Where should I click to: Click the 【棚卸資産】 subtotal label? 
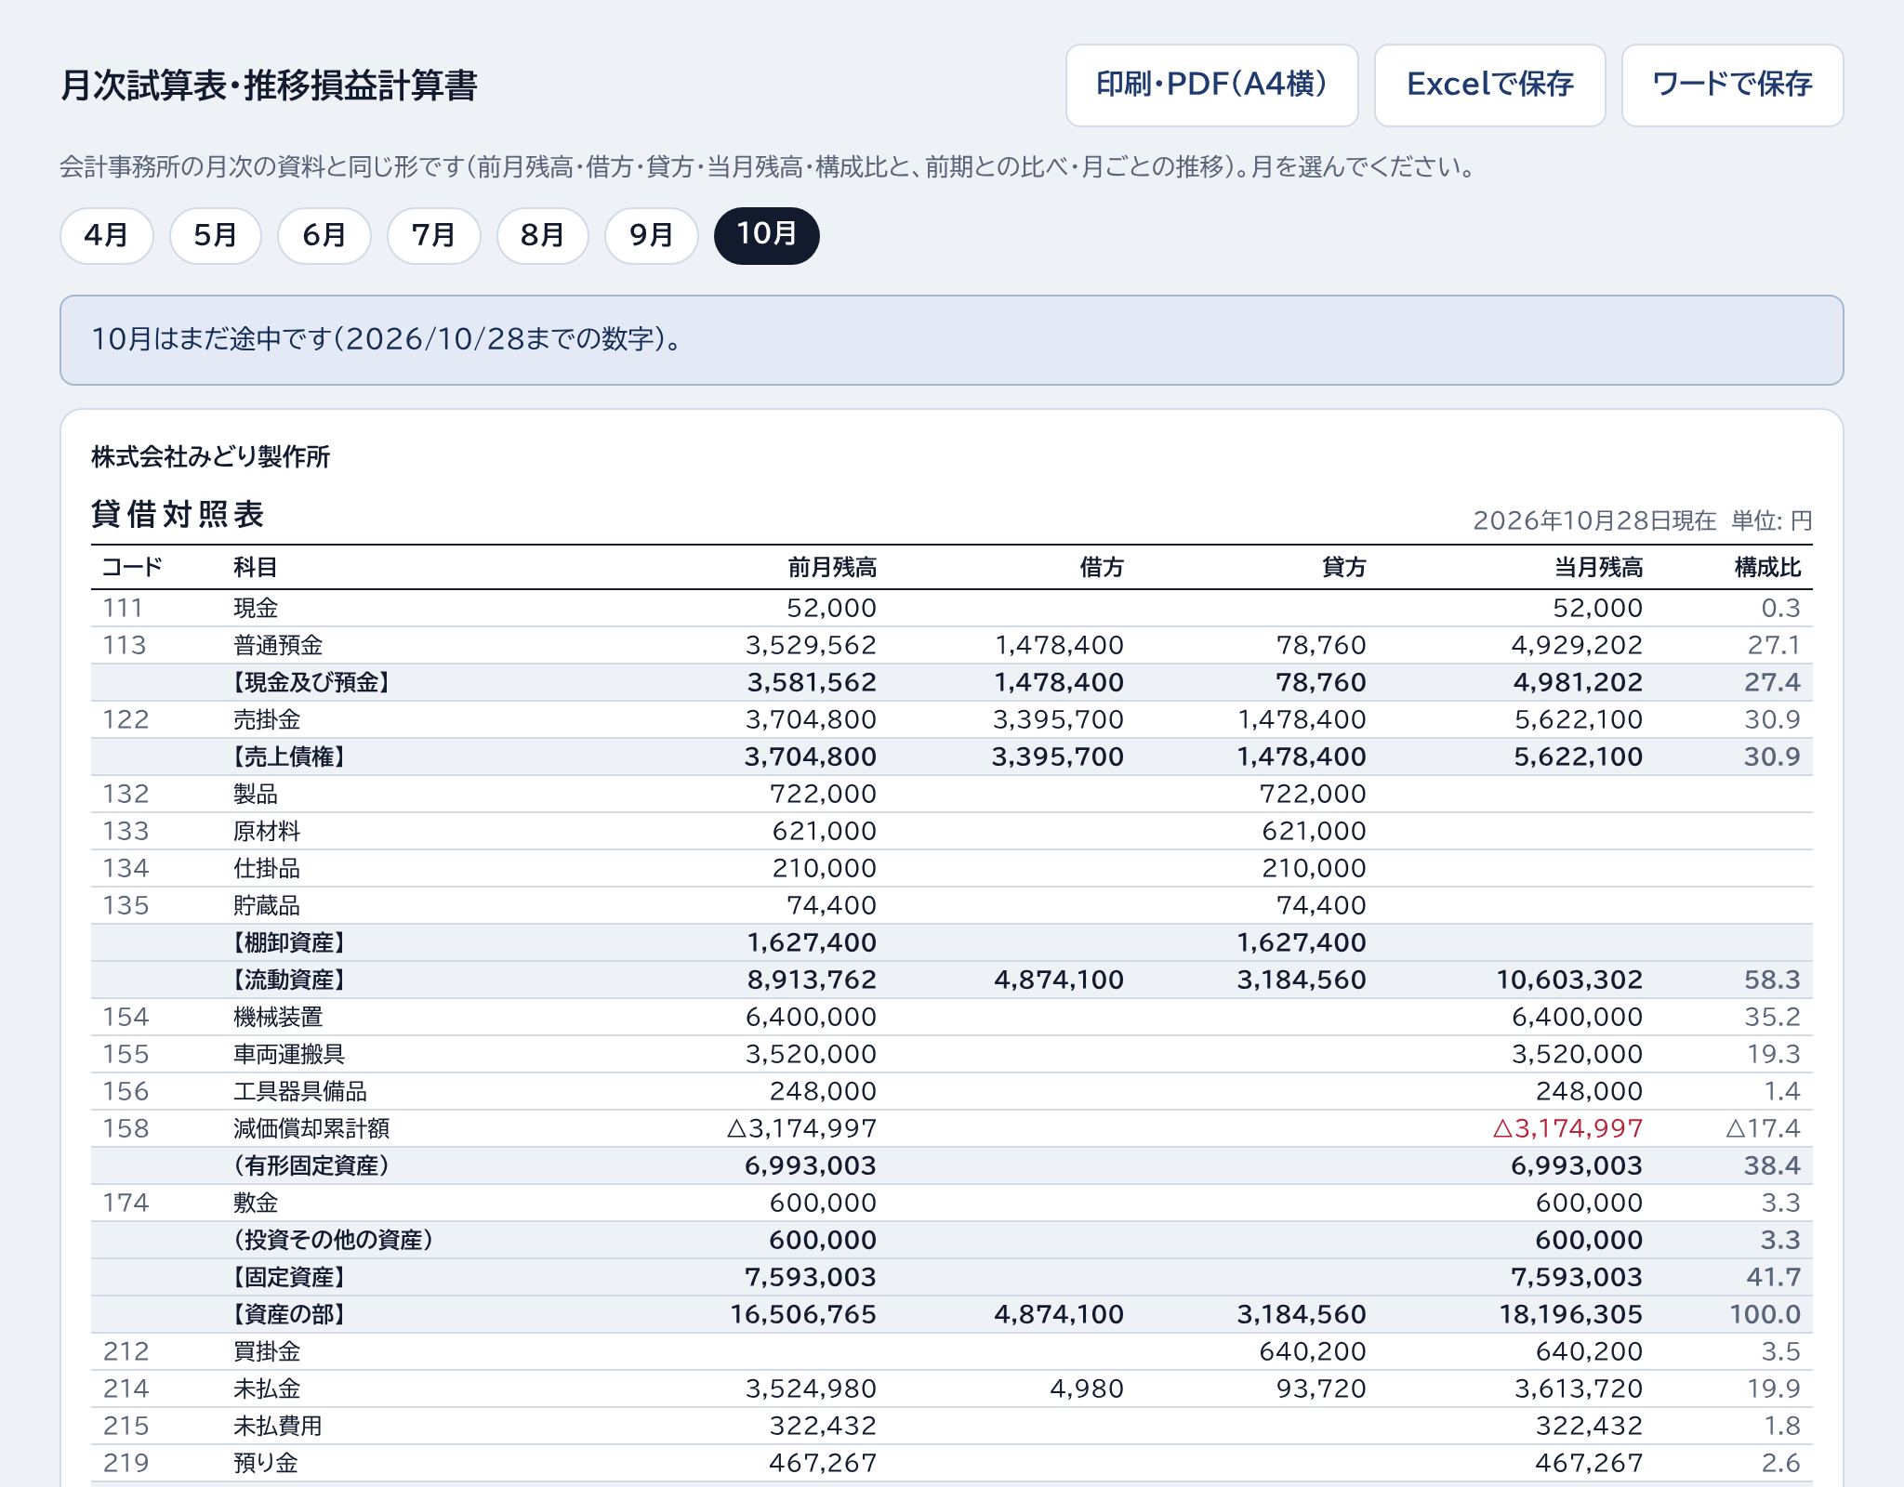pos(287,942)
